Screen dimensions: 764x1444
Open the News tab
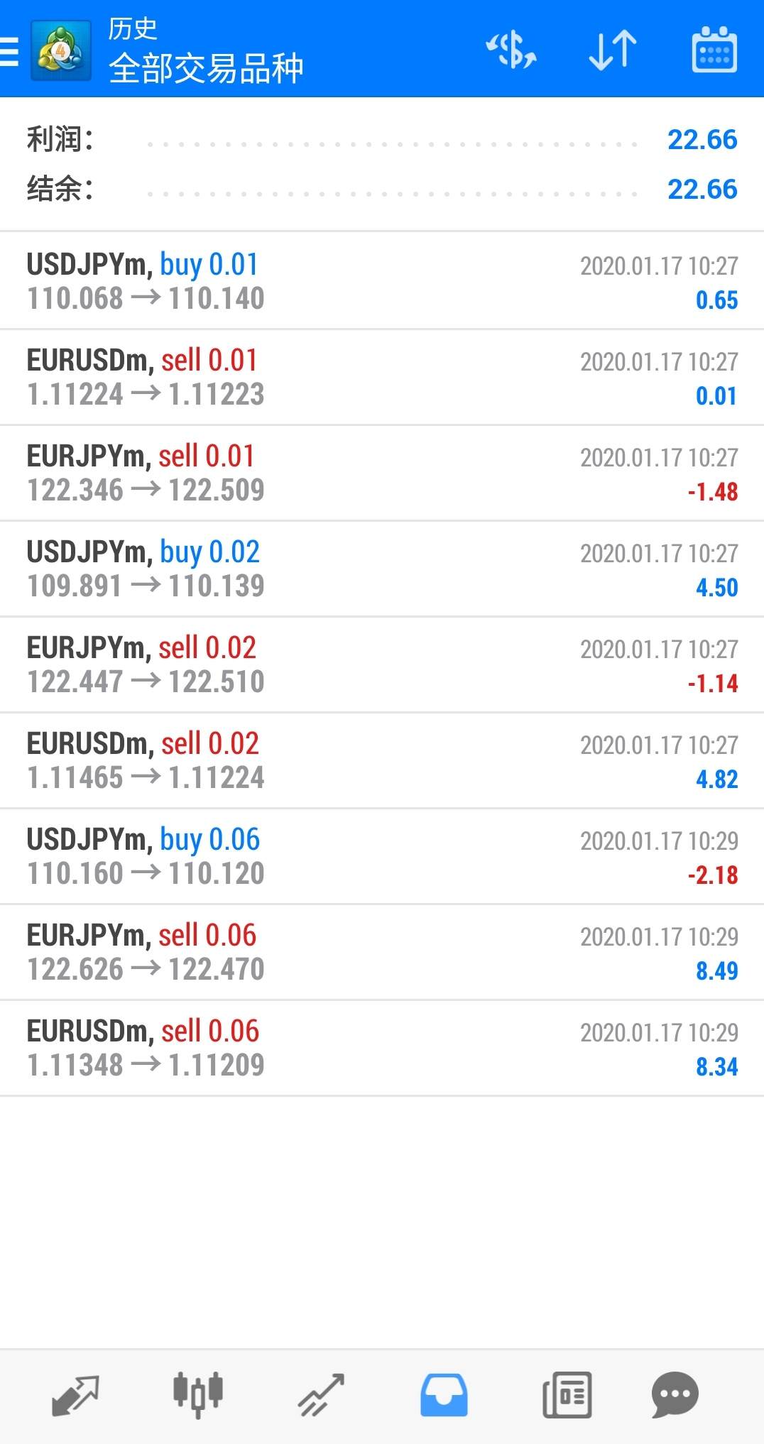pos(567,1394)
